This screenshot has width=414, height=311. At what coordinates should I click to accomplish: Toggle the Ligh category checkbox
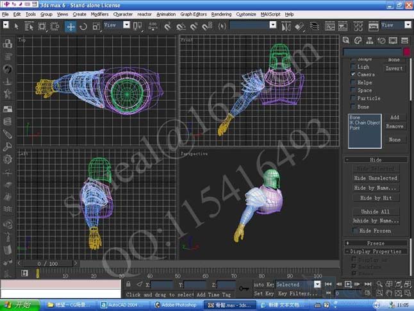pyautogui.click(x=353, y=67)
